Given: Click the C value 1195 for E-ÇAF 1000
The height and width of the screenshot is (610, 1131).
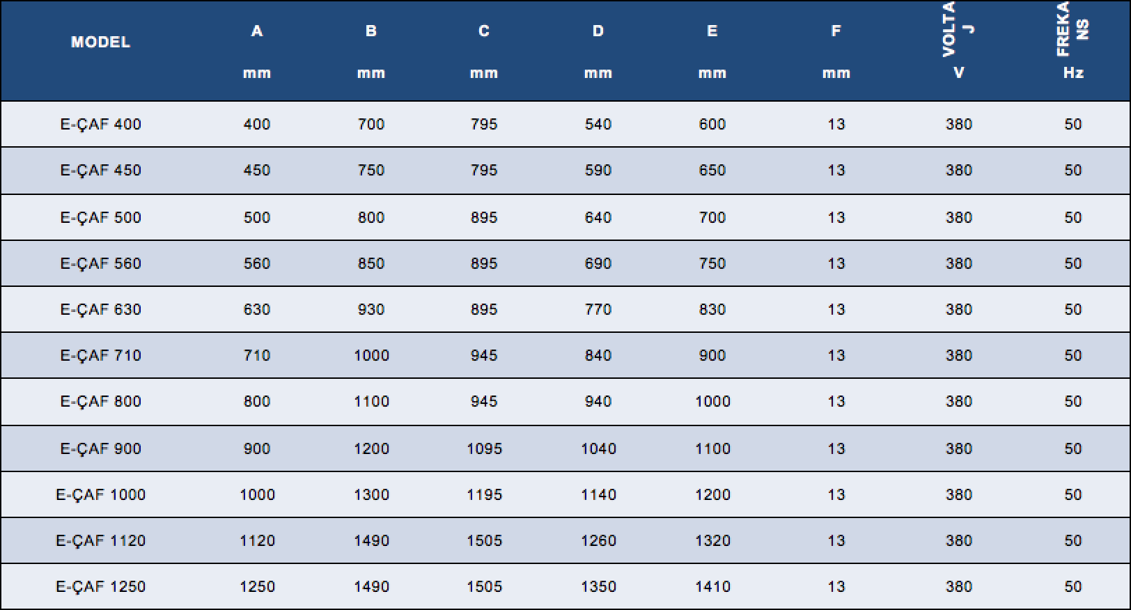Looking at the screenshot, I should (484, 494).
